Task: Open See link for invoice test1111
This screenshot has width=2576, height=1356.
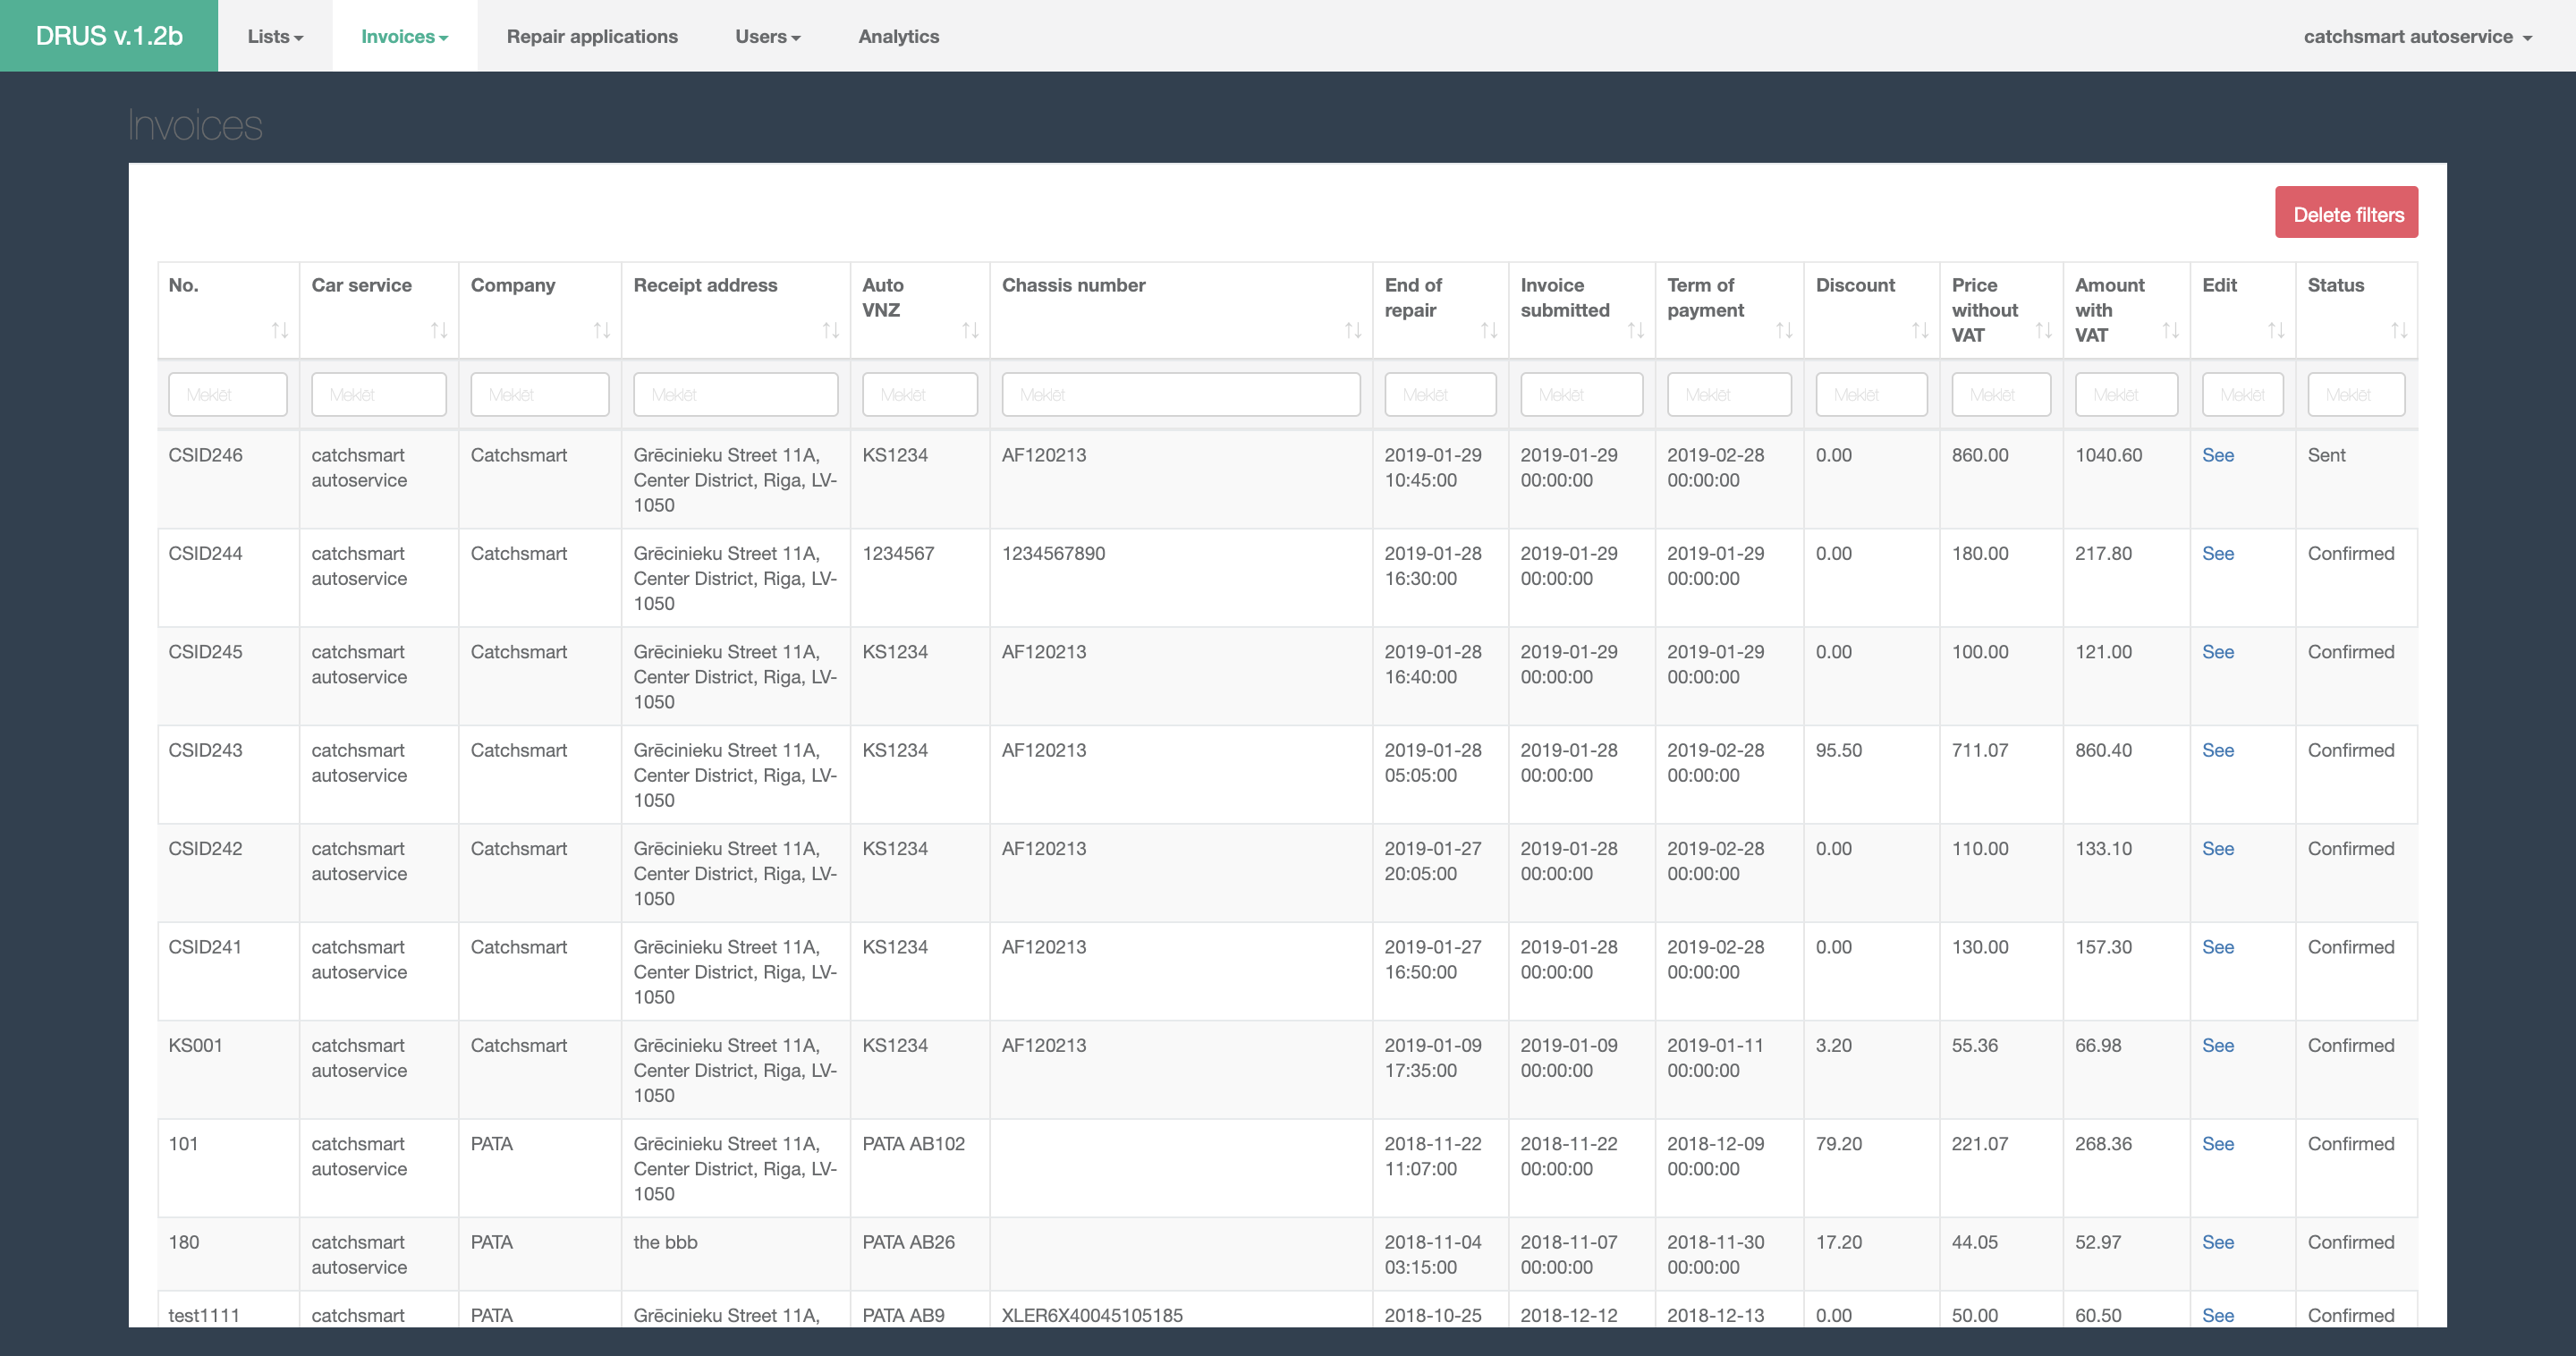Action: point(2218,1315)
